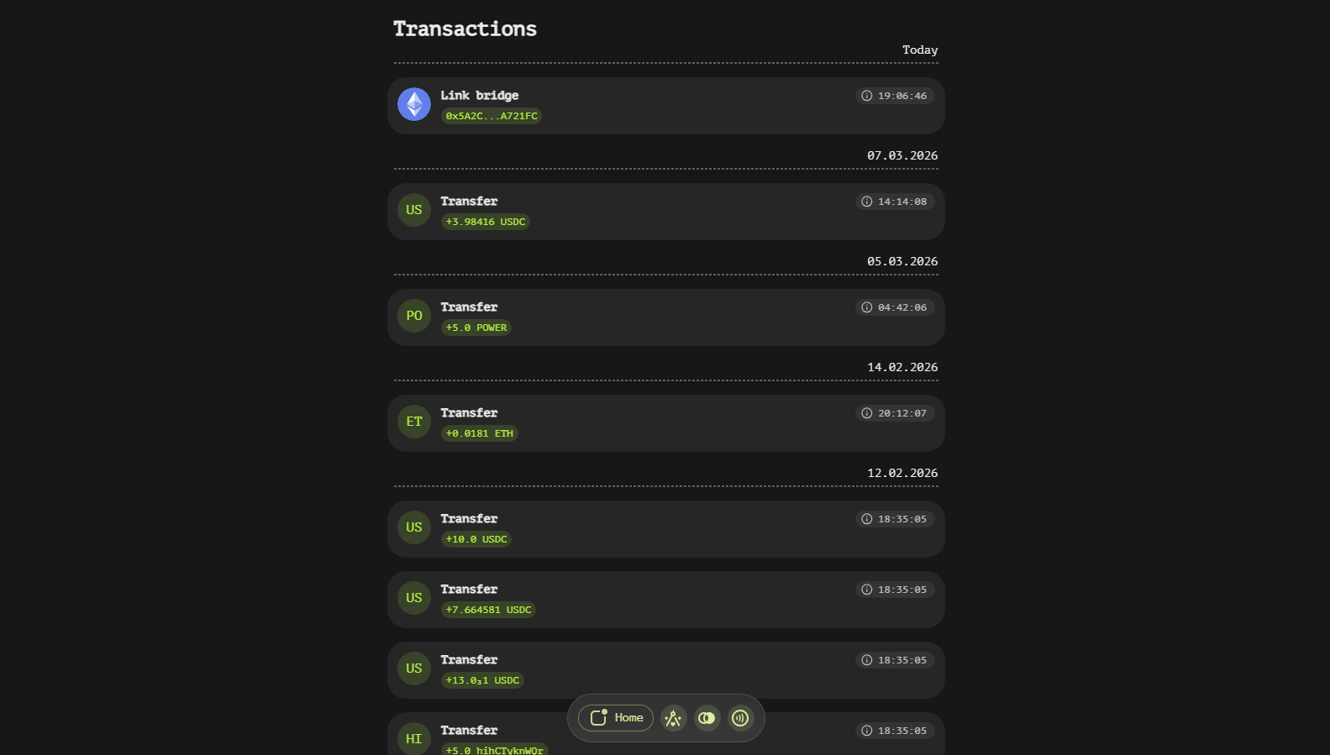This screenshot has width=1330, height=755.
Task: Click the 0x5A2C...A721FC address badge
Action: click(492, 116)
